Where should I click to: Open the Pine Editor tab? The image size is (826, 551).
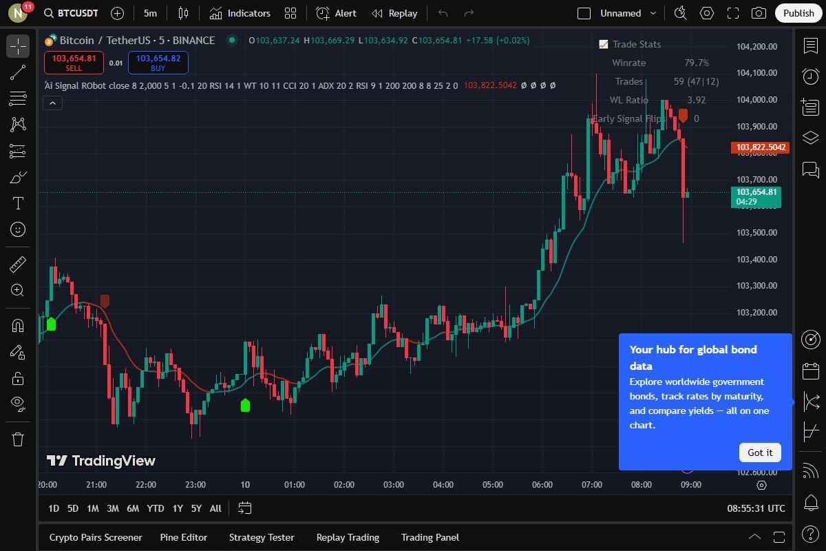coord(183,537)
